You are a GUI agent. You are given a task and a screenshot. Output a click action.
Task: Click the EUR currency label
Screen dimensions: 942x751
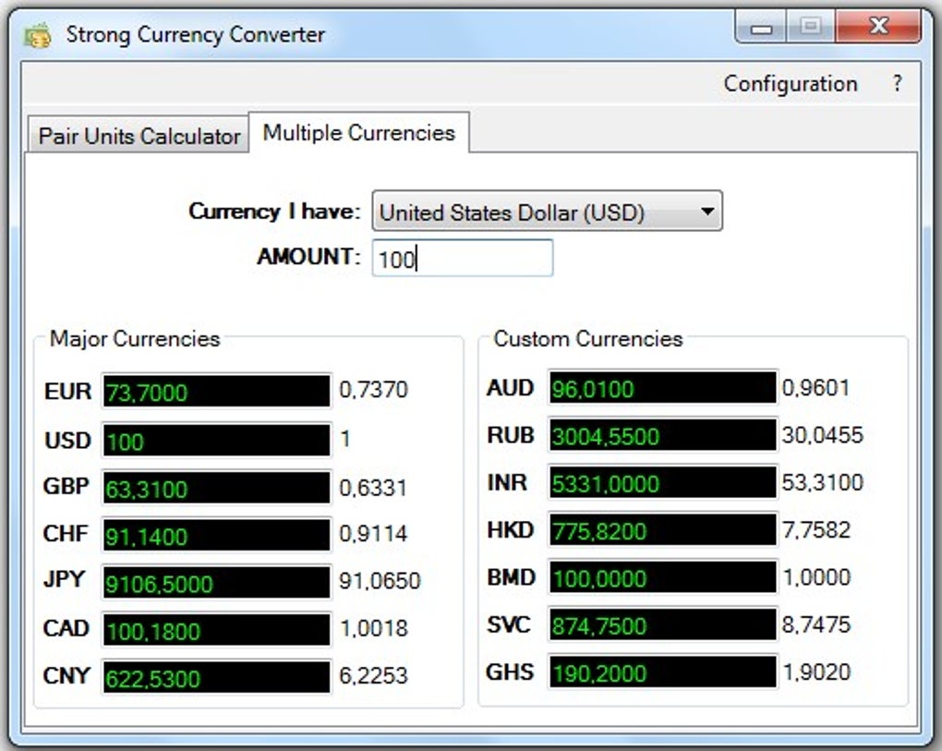(x=68, y=391)
